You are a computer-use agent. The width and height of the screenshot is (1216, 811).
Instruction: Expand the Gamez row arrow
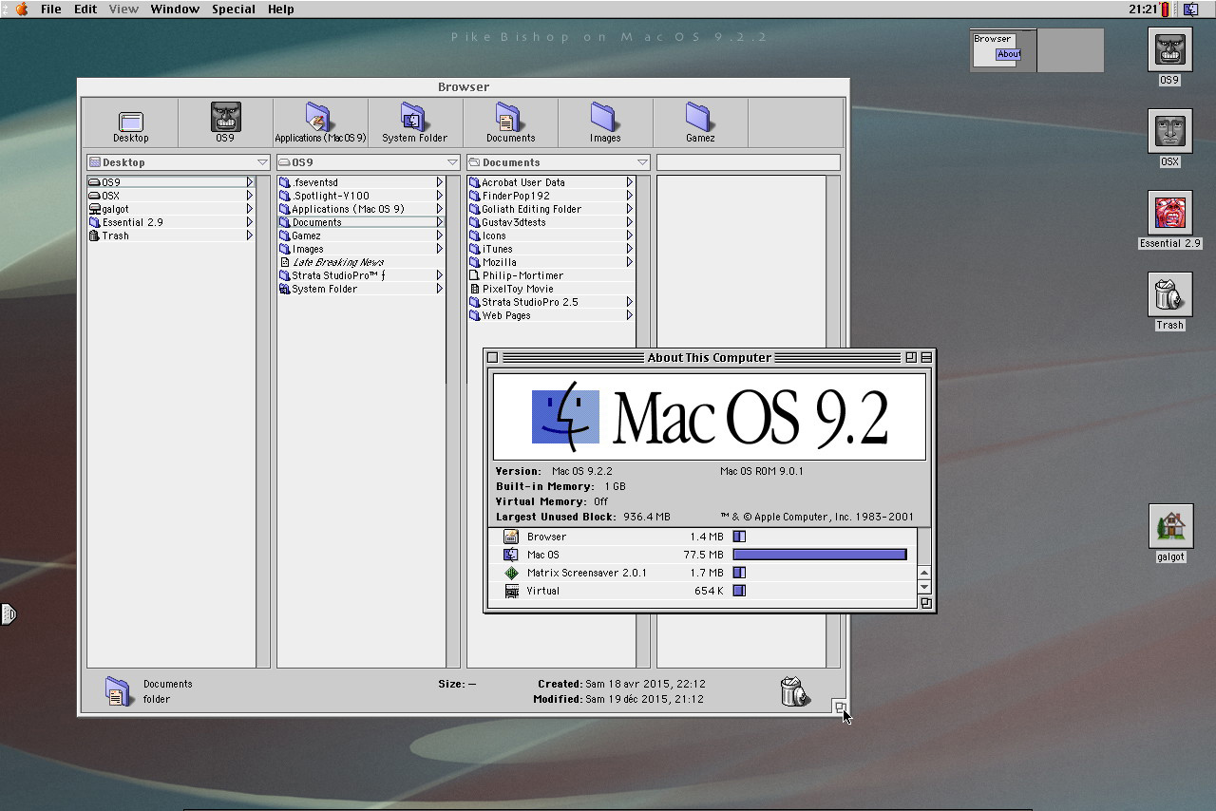click(x=440, y=236)
